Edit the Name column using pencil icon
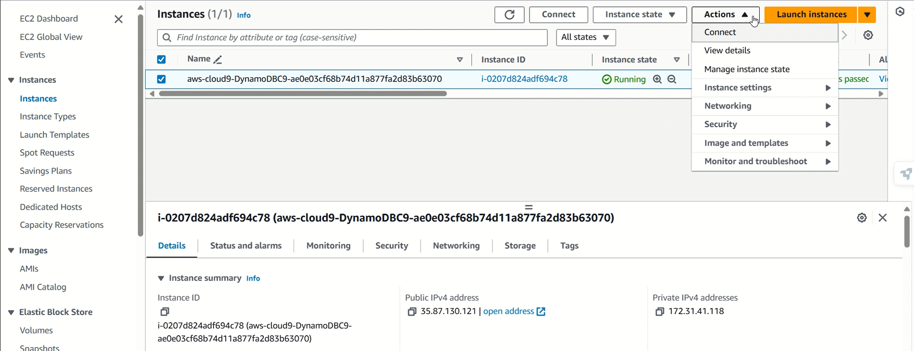Screen dimensions: 914x351 click(x=218, y=60)
